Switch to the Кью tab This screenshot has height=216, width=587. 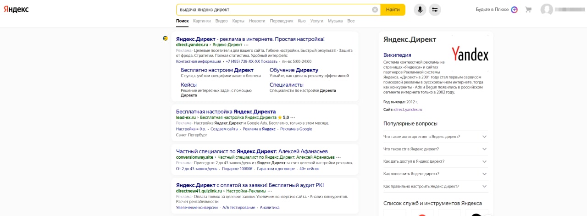(x=302, y=21)
